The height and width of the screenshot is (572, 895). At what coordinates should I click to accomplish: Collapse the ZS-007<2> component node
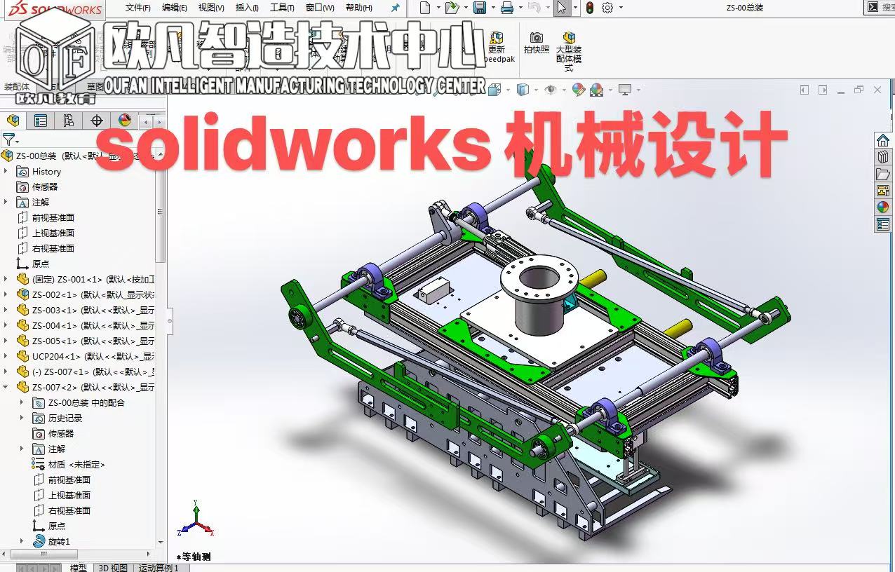6,387
